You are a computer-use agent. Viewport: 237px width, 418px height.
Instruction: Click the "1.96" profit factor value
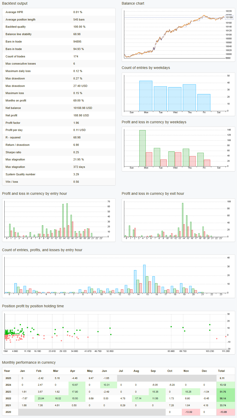pos(76,123)
